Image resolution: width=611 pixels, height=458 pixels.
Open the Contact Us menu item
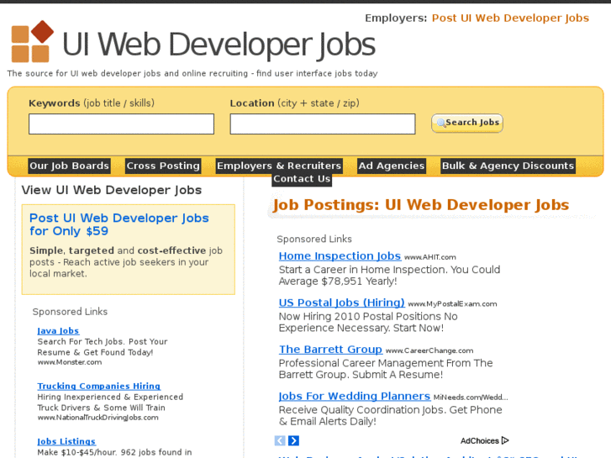(302, 179)
